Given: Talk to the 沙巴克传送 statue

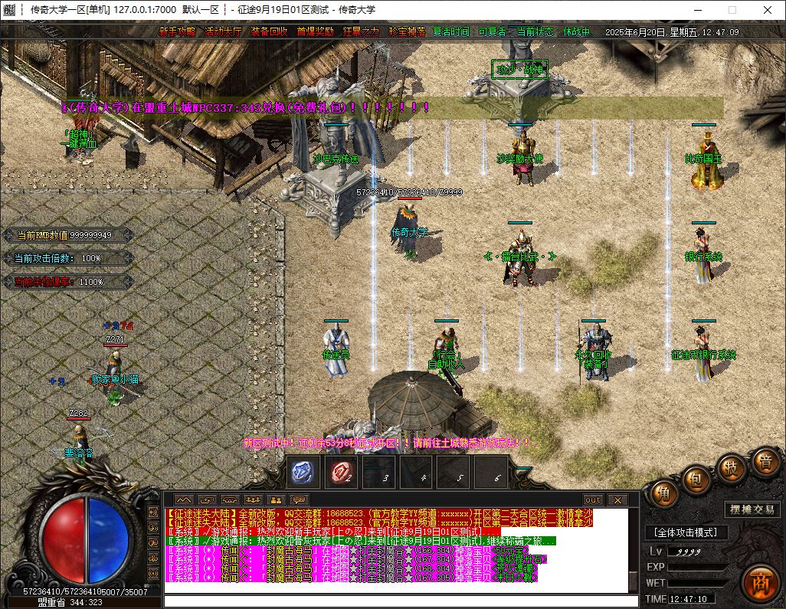Looking at the screenshot, I should pyautogui.click(x=336, y=159).
